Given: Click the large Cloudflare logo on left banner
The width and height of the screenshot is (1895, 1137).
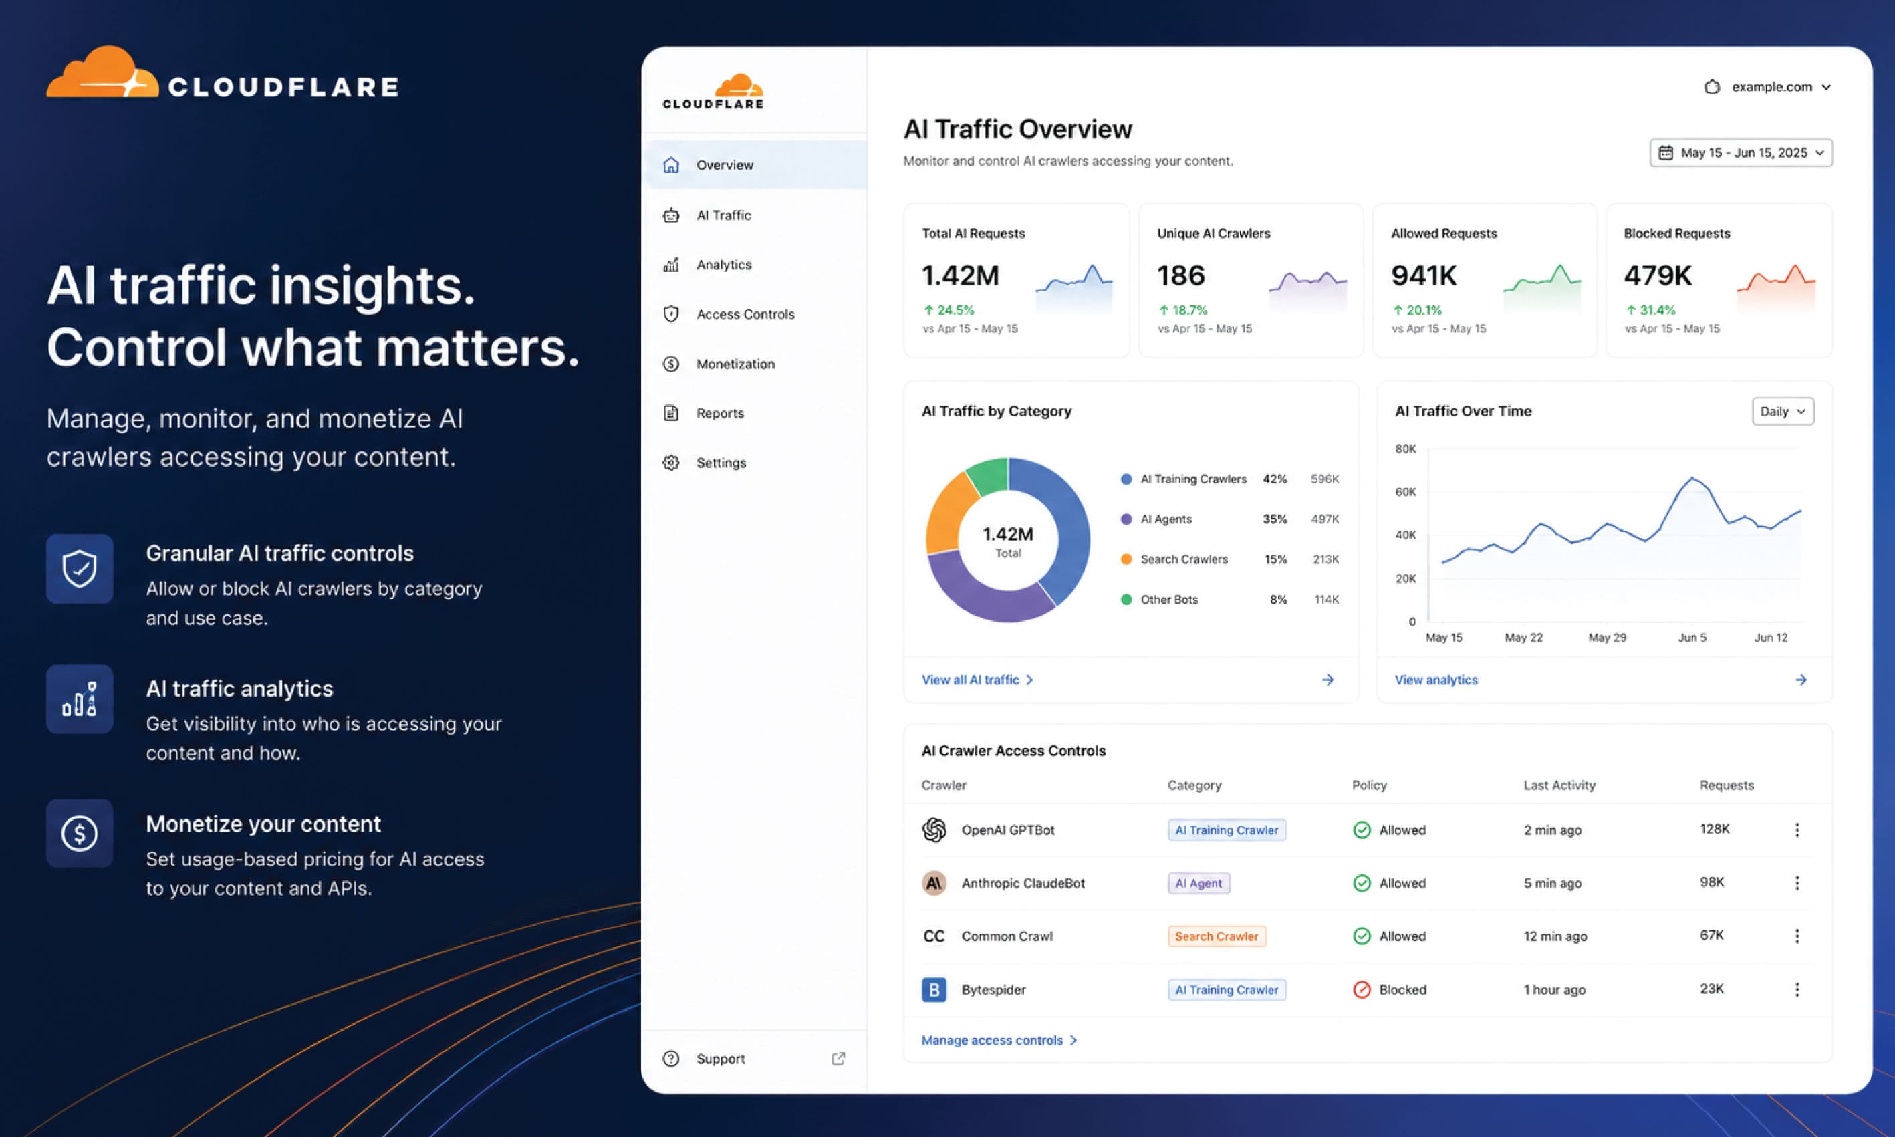Looking at the screenshot, I should click(223, 72).
